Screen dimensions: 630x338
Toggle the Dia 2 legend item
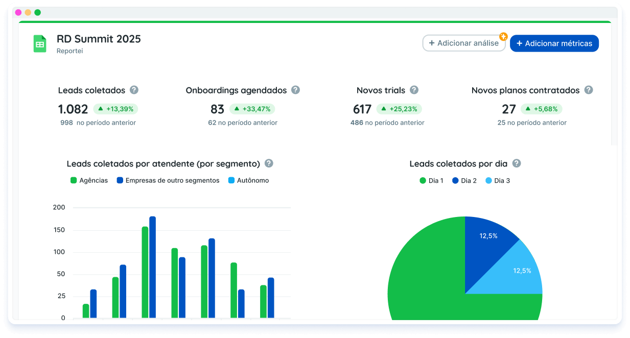tap(464, 180)
